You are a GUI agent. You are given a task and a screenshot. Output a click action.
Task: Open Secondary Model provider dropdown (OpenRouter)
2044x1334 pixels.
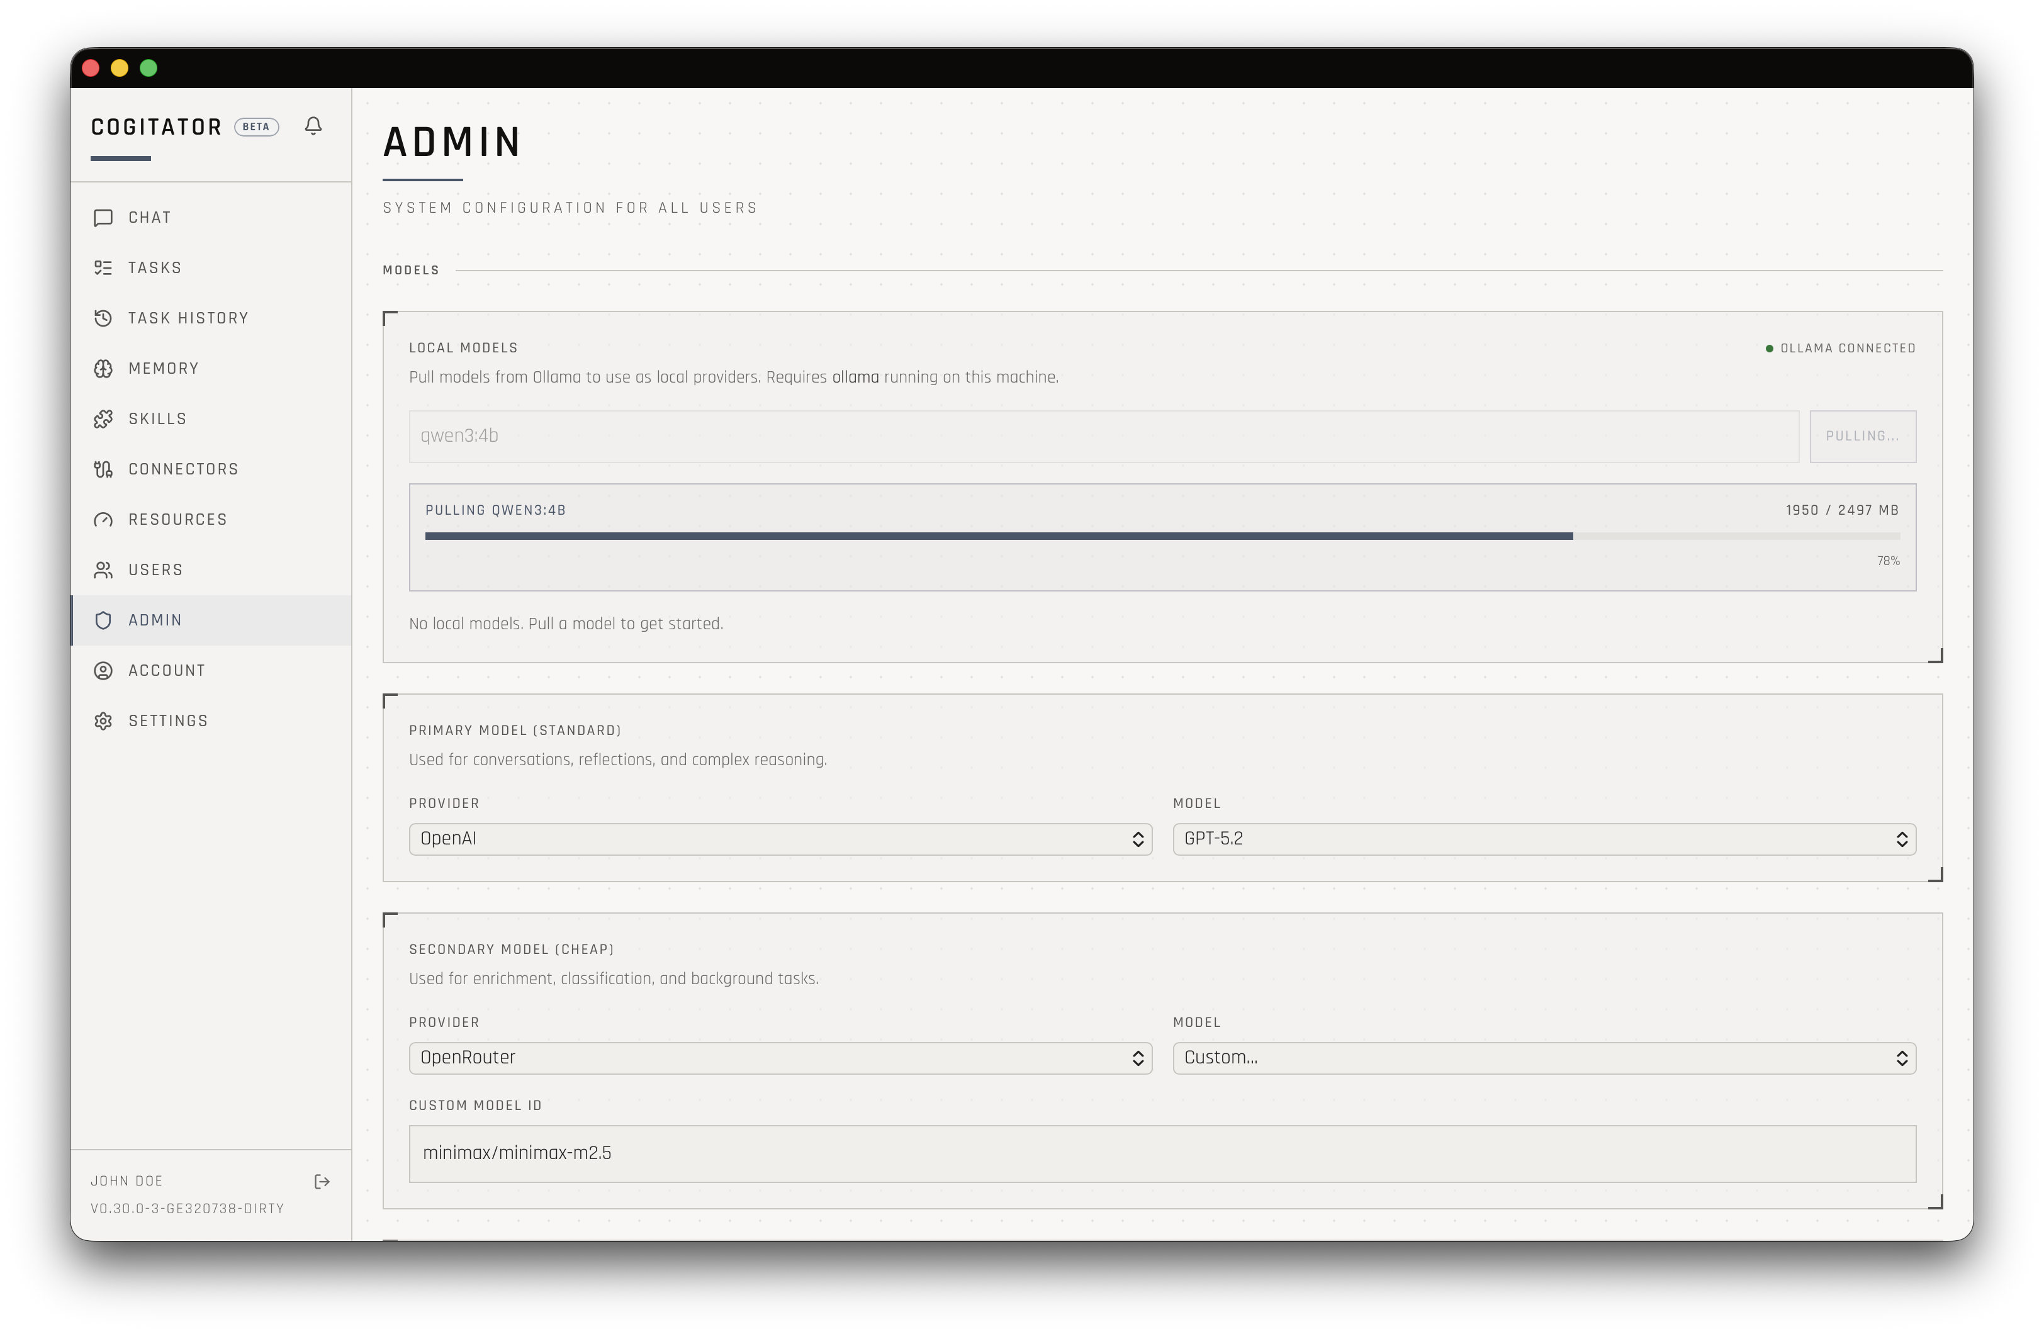(x=780, y=1058)
